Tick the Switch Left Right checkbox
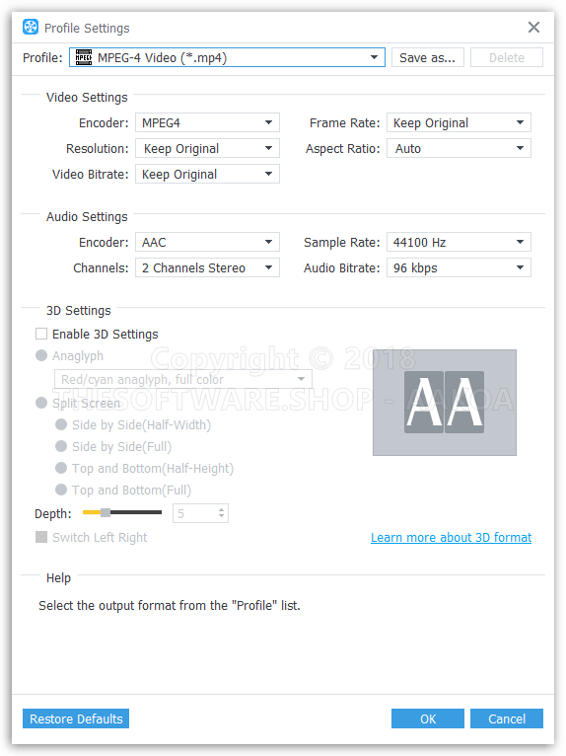 pyautogui.click(x=41, y=537)
